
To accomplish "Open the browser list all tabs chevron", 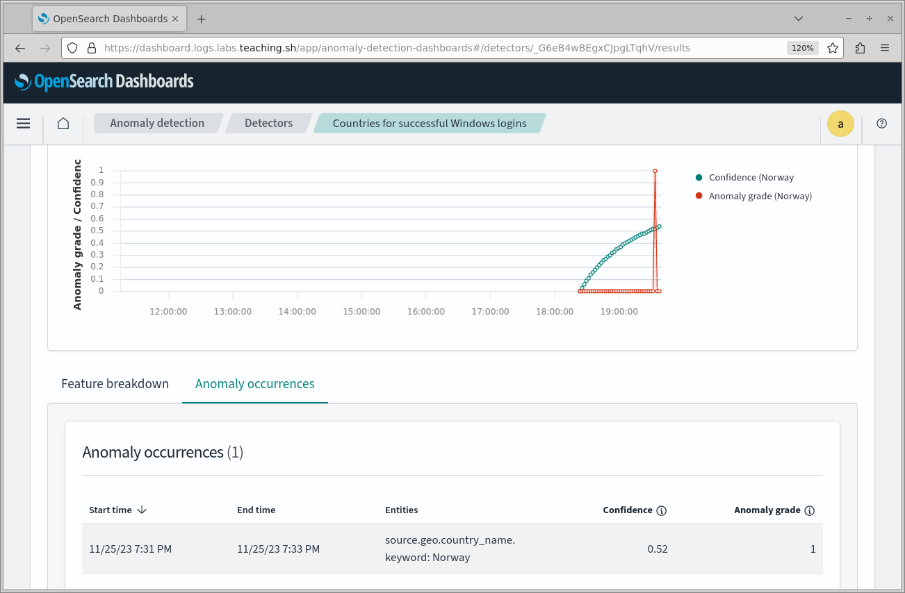I will 799,19.
